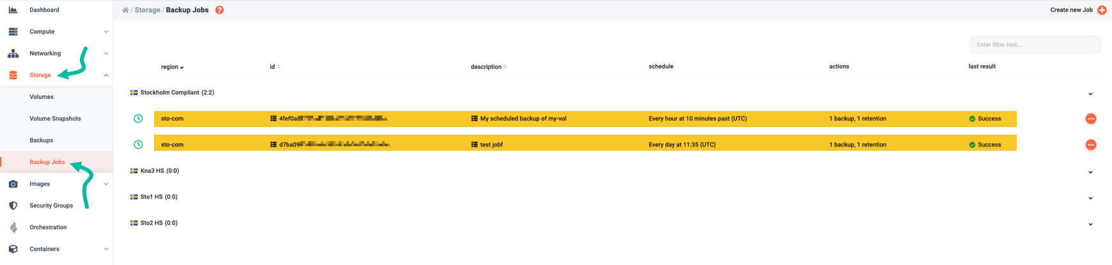Click the Storage database icon

[13, 75]
